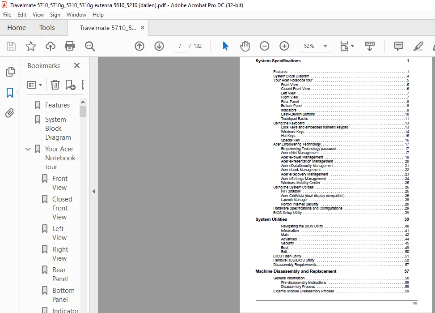Add file to starred with star icon

click(31, 46)
